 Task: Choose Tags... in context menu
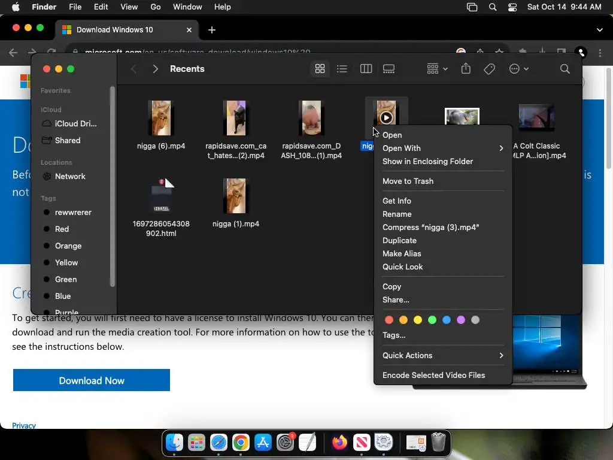(x=442, y=335)
